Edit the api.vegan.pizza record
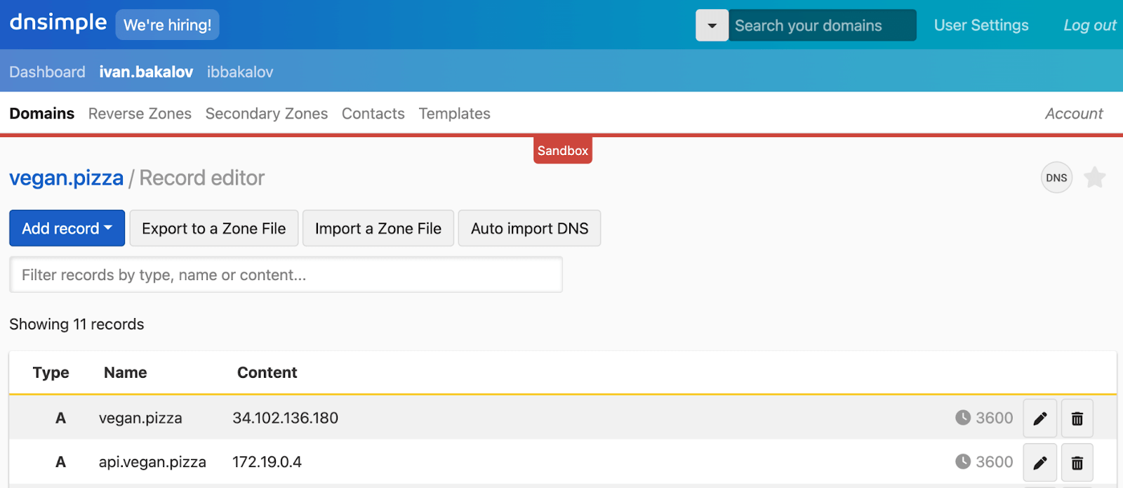 pyautogui.click(x=1039, y=462)
